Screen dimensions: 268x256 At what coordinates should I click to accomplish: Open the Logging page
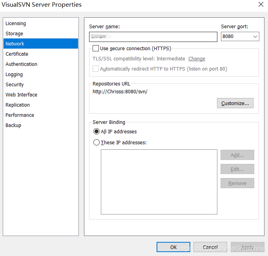coord(41,74)
